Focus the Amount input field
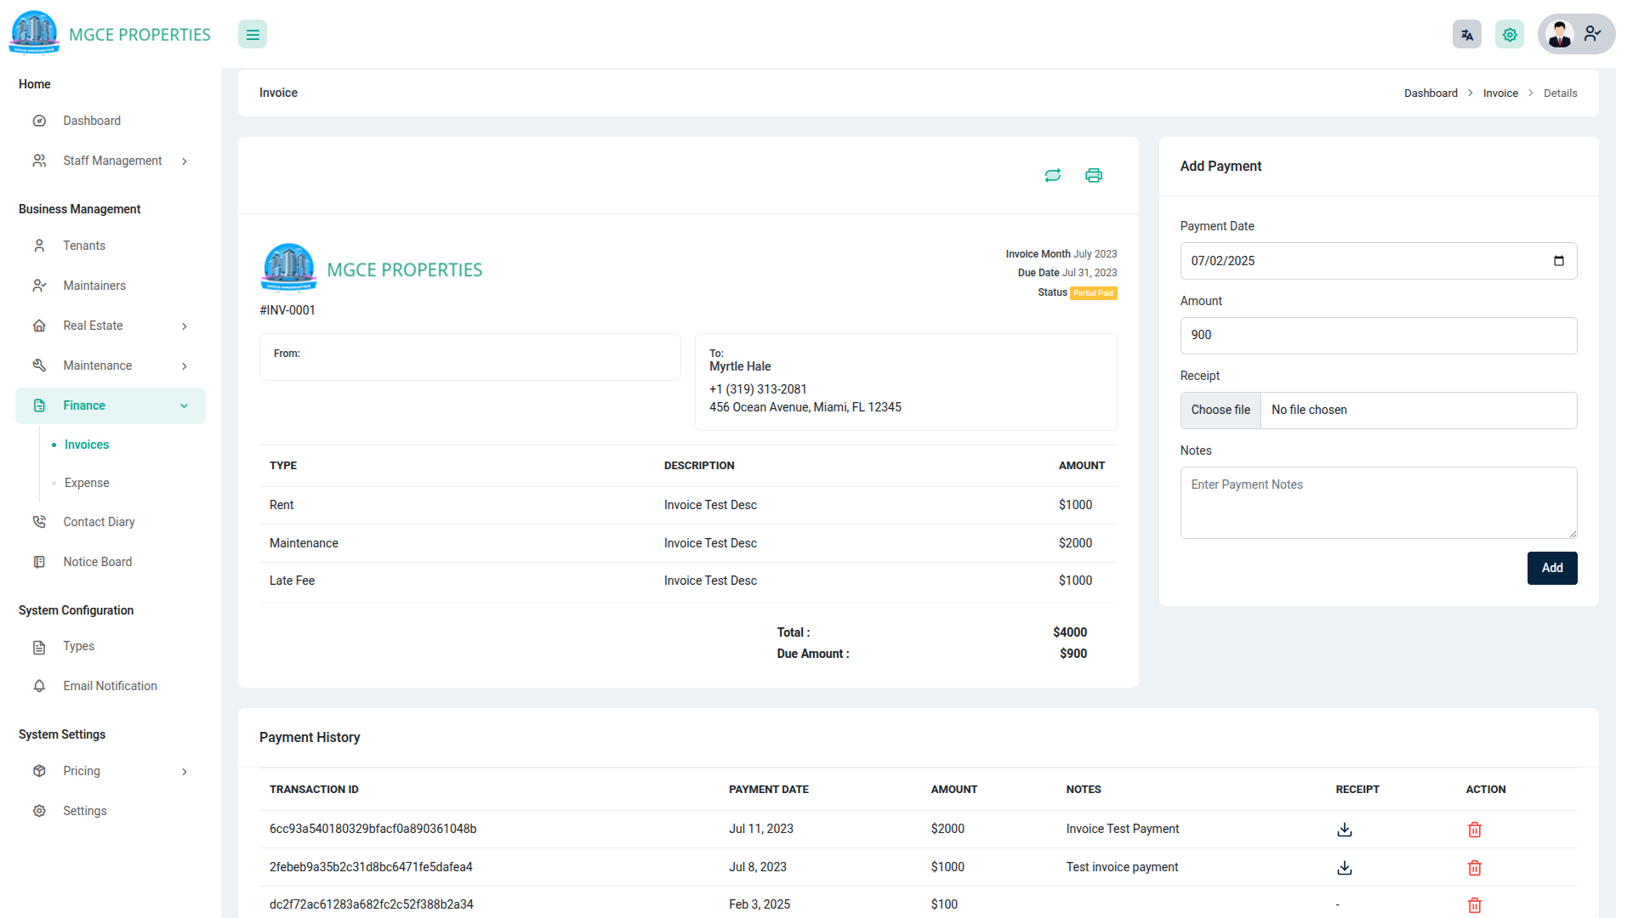The image size is (1633, 918). (1378, 336)
